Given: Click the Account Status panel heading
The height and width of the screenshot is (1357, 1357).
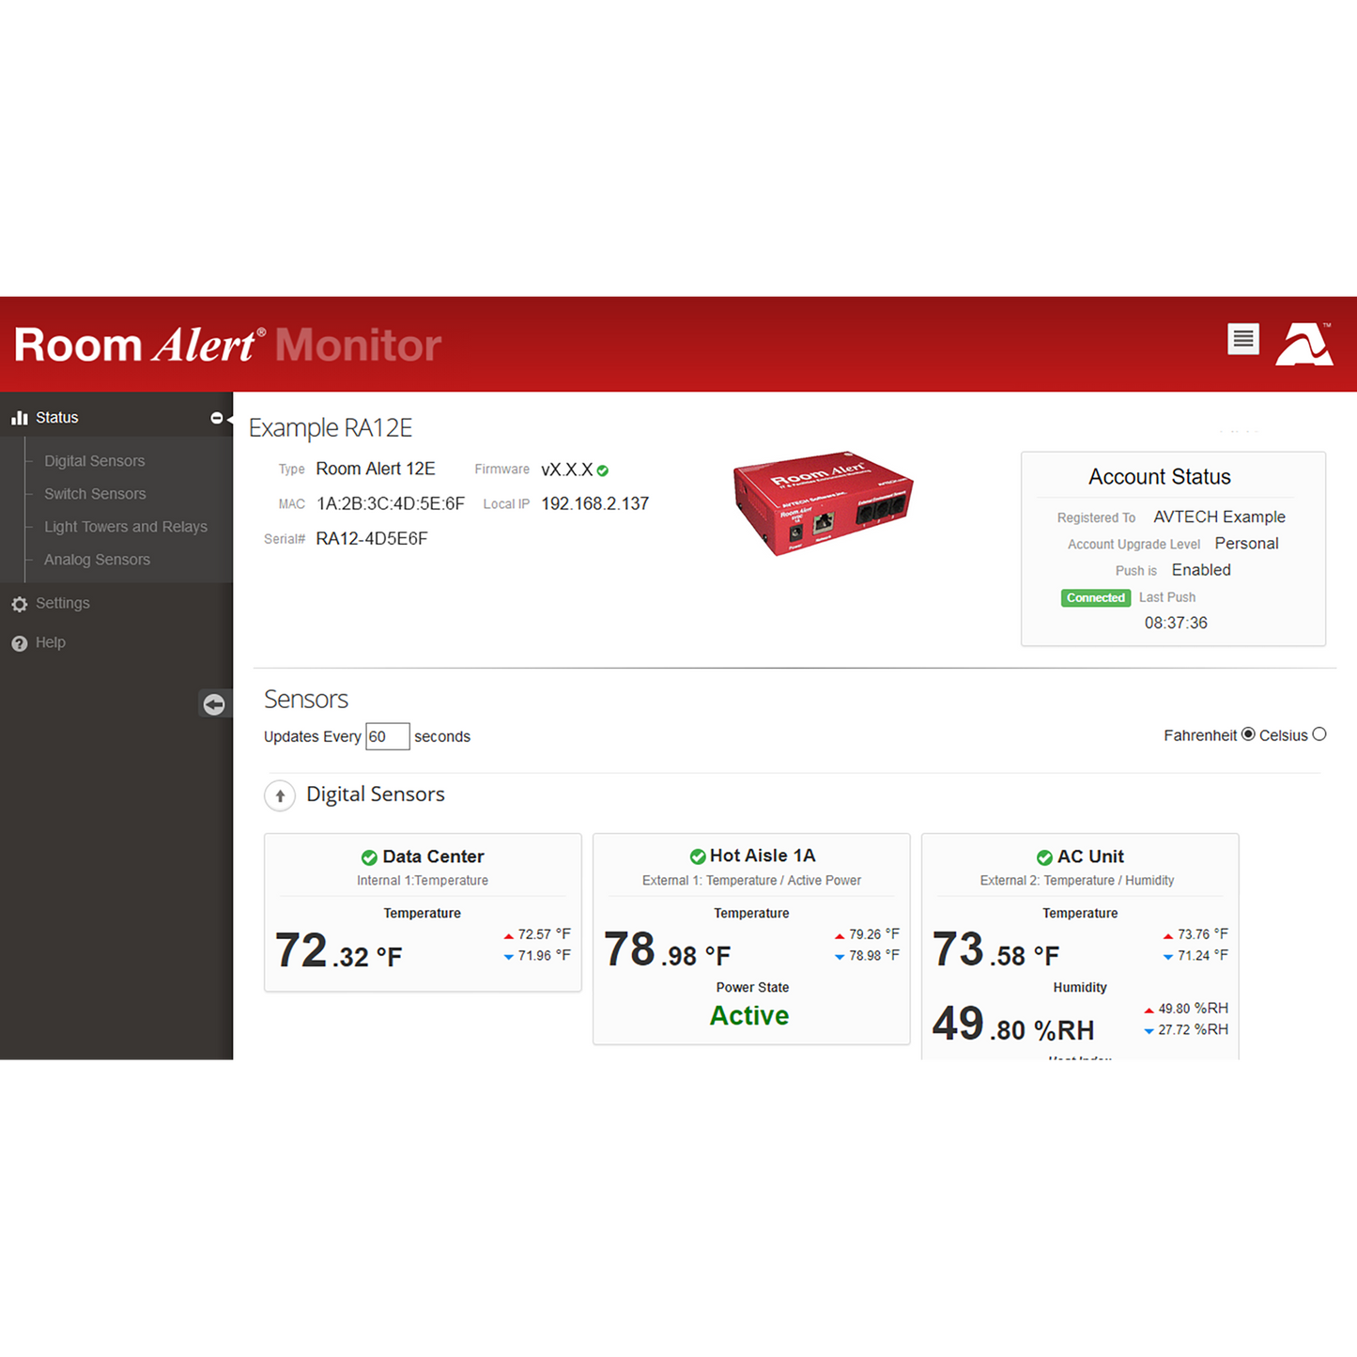Looking at the screenshot, I should pos(1159,477).
